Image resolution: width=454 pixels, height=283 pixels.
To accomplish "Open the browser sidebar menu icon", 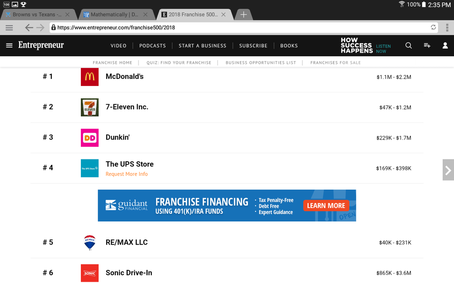I will (x=9, y=28).
